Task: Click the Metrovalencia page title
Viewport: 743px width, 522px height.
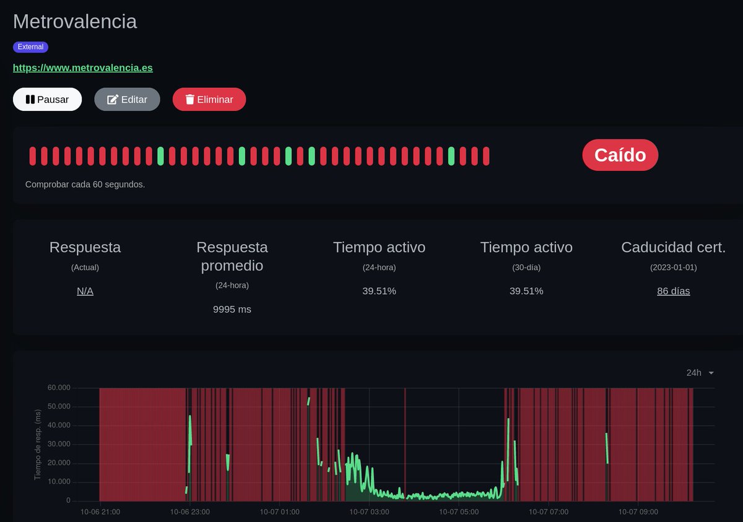Action: [x=75, y=22]
